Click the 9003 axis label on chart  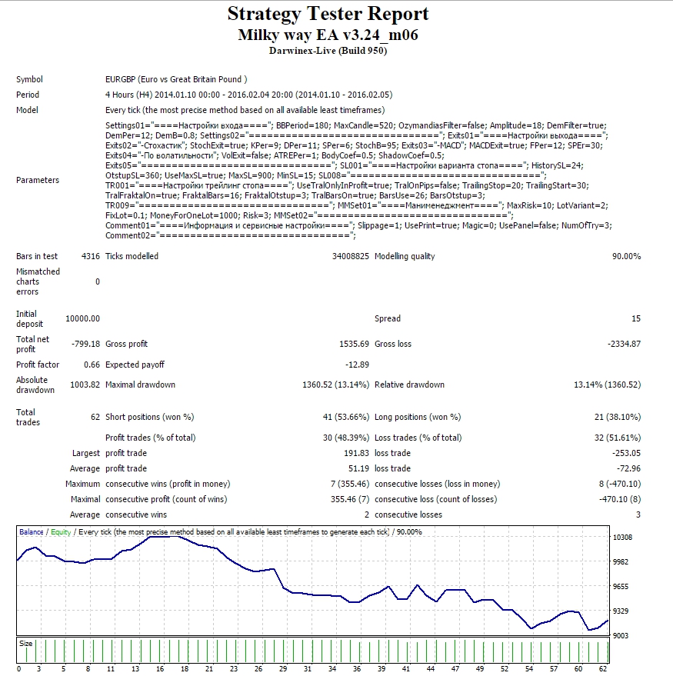621,635
